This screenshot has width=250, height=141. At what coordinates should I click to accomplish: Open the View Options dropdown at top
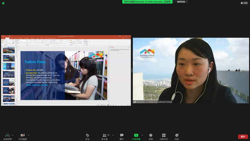pos(182,2)
